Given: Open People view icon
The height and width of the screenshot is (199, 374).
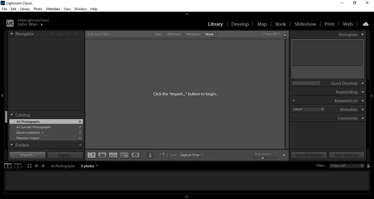Looking at the screenshot, I should (x=135, y=155).
